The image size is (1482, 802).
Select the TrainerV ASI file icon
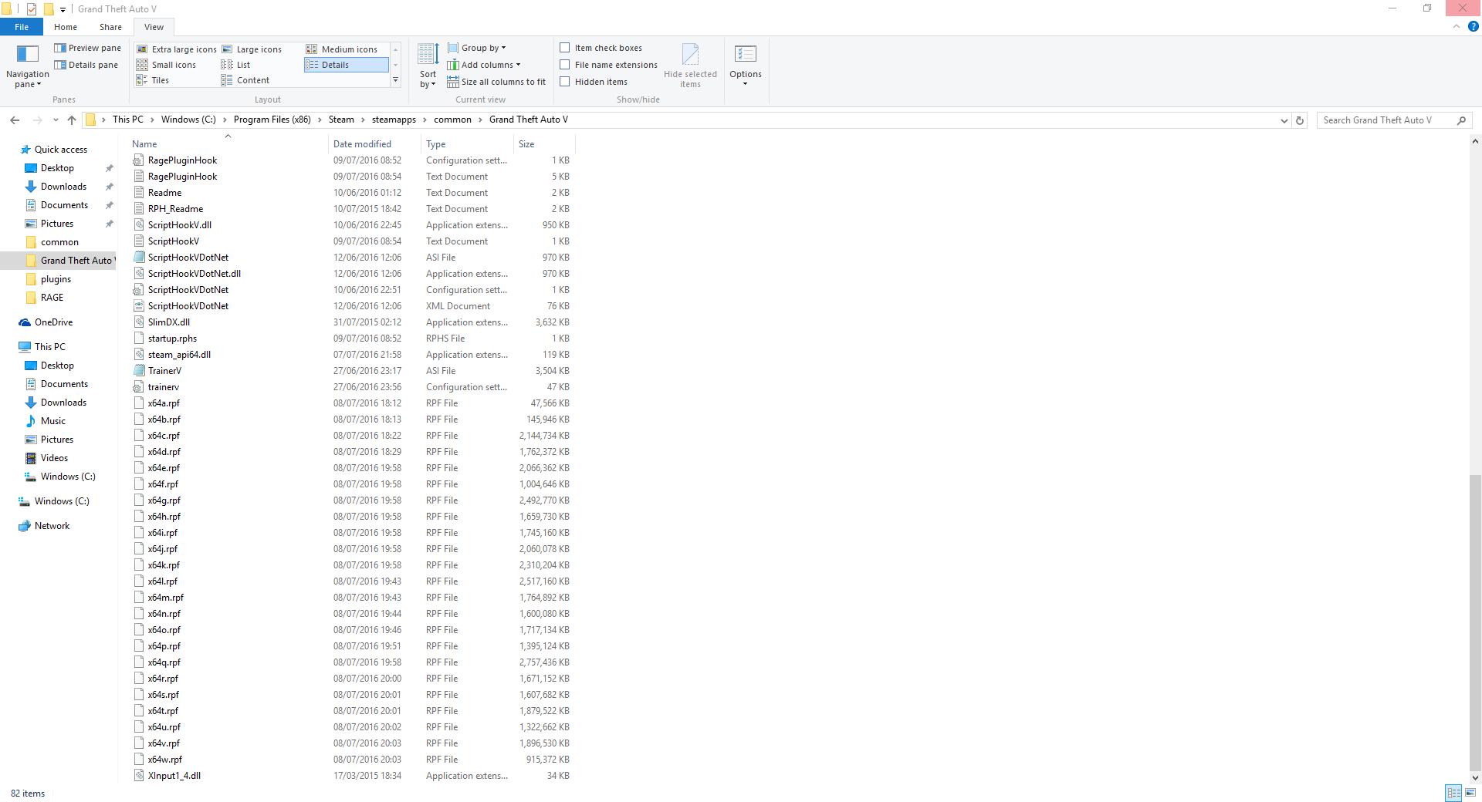[x=139, y=371]
